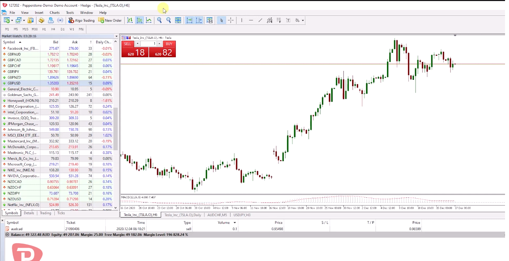The height and width of the screenshot is (261, 509).
Task: Collapse the Balance summary row
Action: pos(7,235)
